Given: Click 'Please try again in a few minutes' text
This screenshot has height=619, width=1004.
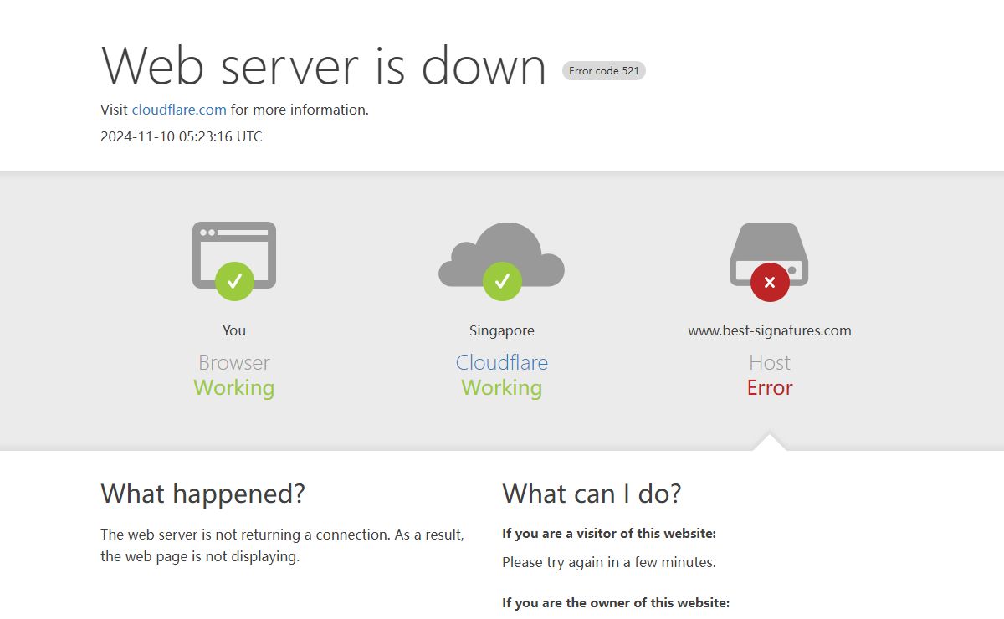Looking at the screenshot, I should click(x=608, y=562).
